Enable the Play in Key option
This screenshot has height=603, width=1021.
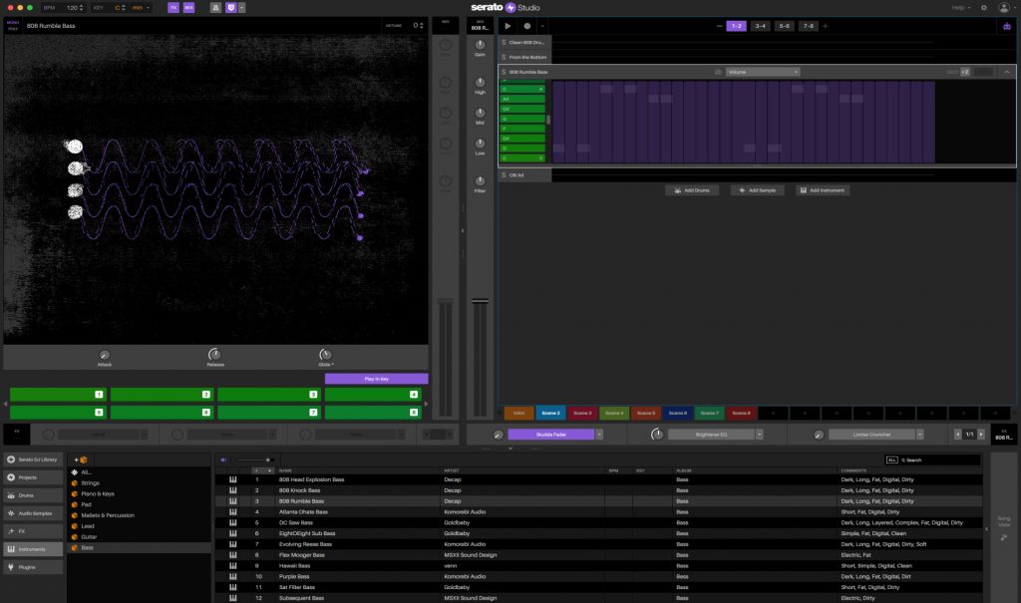tap(376, 379)
